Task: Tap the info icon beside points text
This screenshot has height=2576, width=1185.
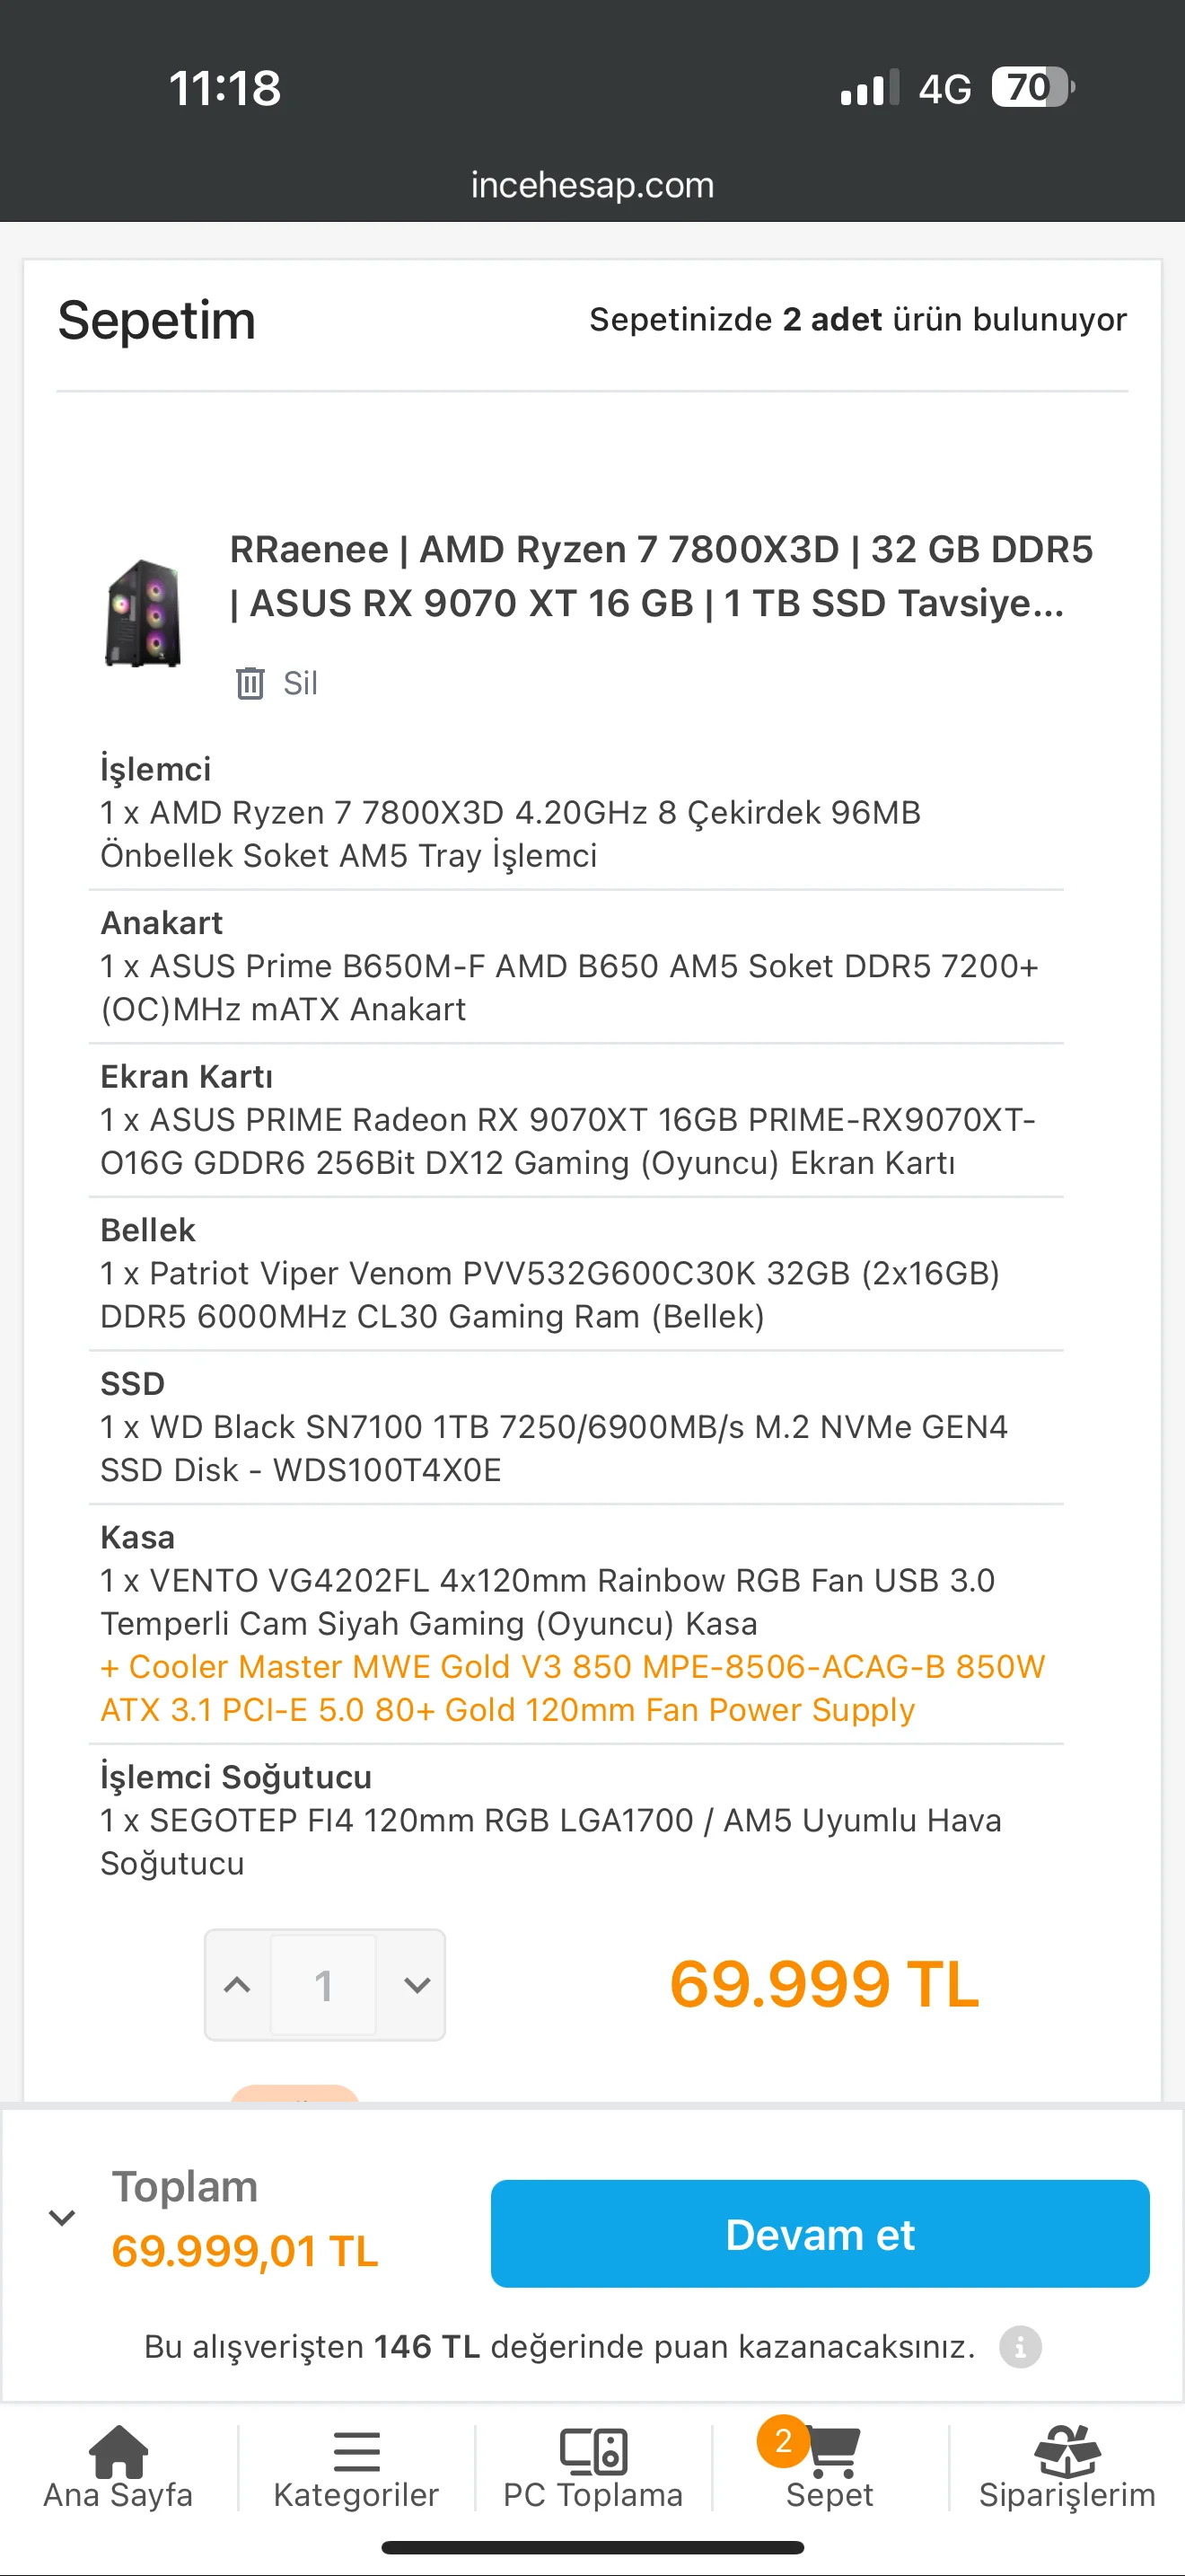Action: (1020, 2346)
